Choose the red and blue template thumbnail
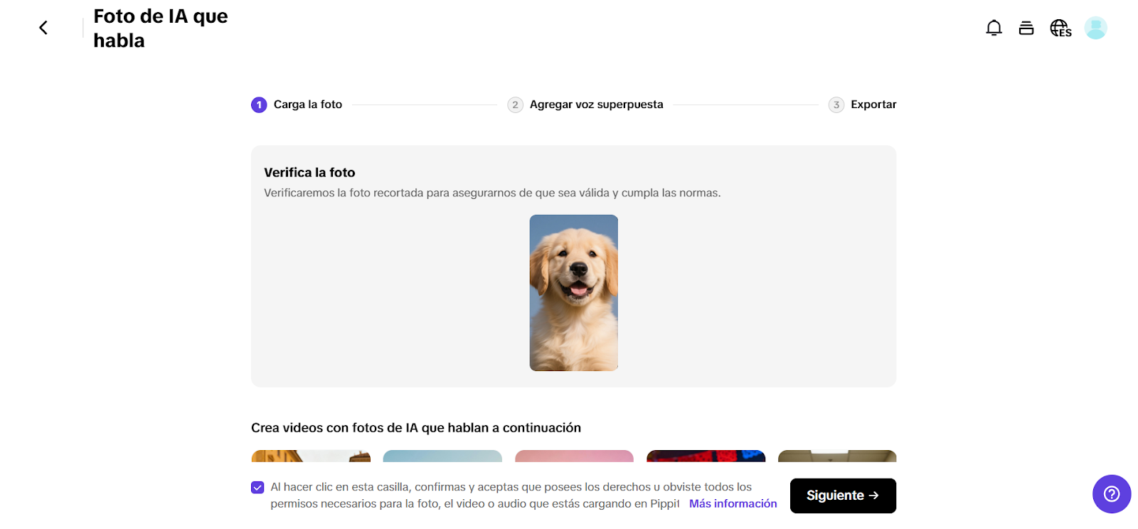 (x=706, y=456)
